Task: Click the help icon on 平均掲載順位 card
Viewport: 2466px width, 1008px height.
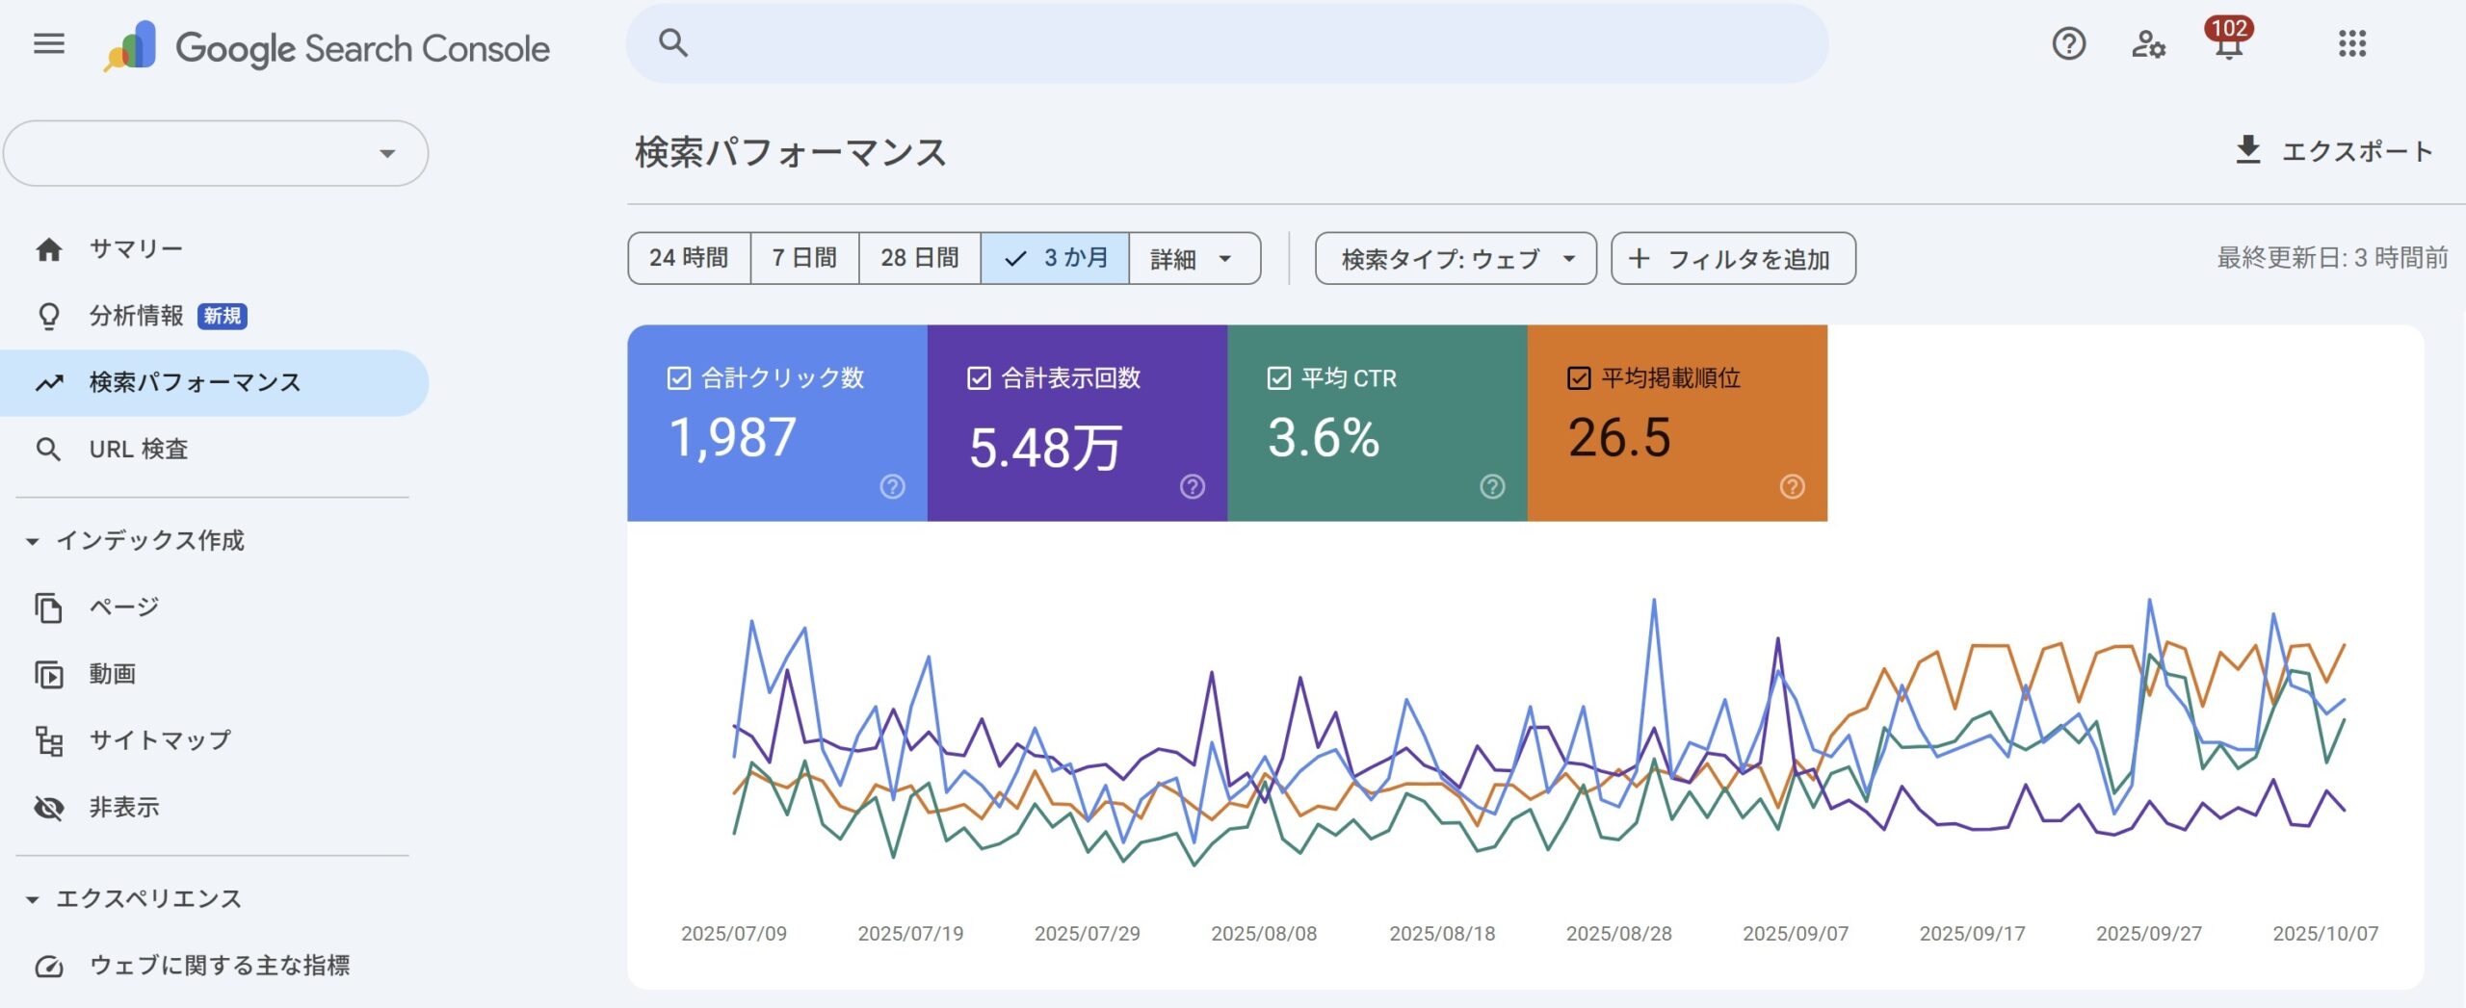Action: point(1792,487)
